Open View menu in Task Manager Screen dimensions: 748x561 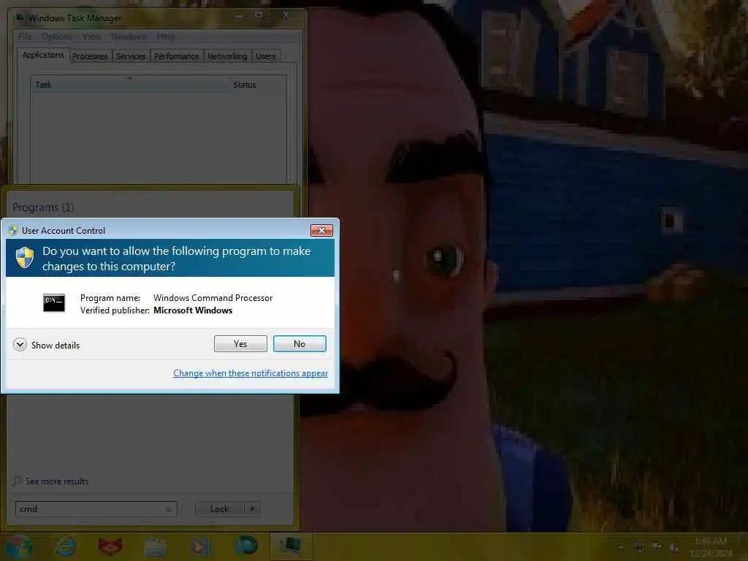[91, 37]
